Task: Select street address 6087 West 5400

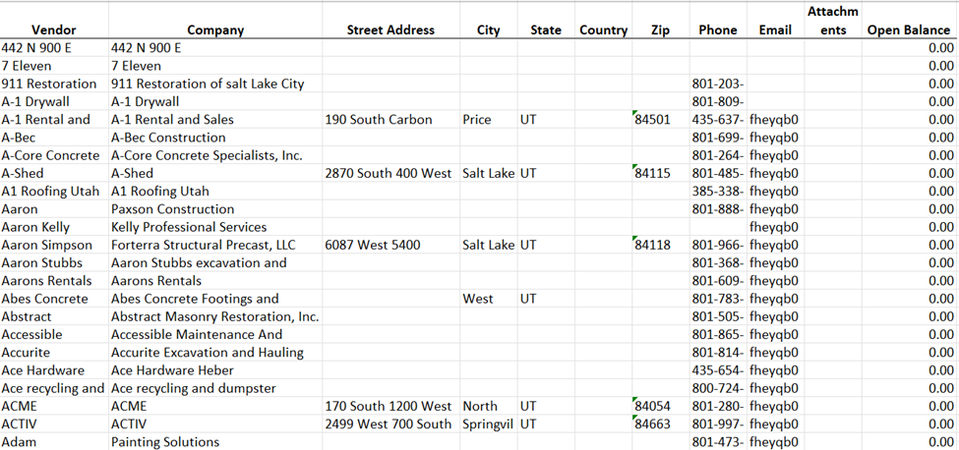Action: point(390,246)
